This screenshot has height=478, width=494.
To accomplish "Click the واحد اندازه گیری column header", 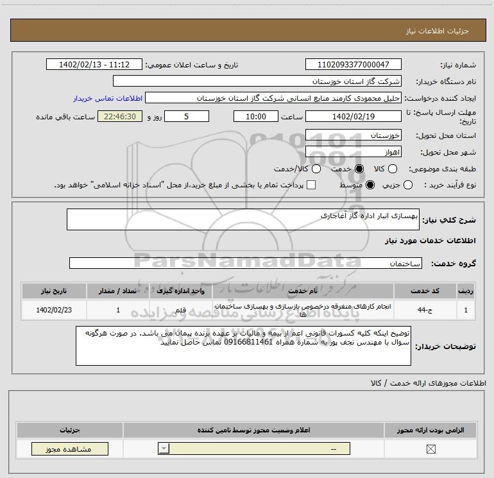I will (180, 291).
